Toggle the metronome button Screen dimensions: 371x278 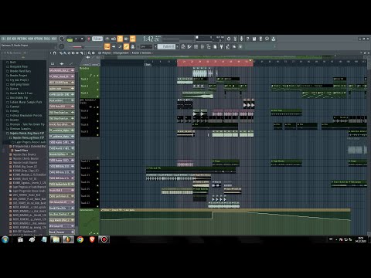coord(107,39)
